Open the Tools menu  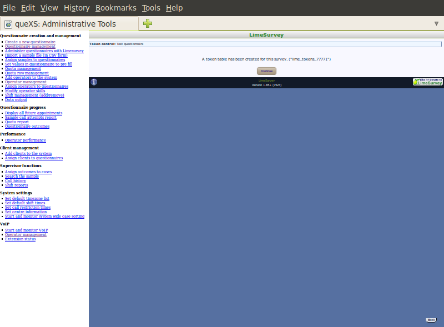[150, 8]
